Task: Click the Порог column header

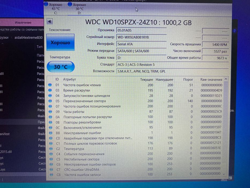Action: [x=188, y=79]
